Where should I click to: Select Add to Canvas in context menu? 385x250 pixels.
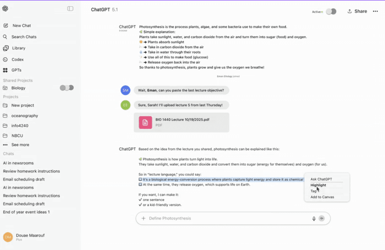pyautogui.click(x=322, y=197)
